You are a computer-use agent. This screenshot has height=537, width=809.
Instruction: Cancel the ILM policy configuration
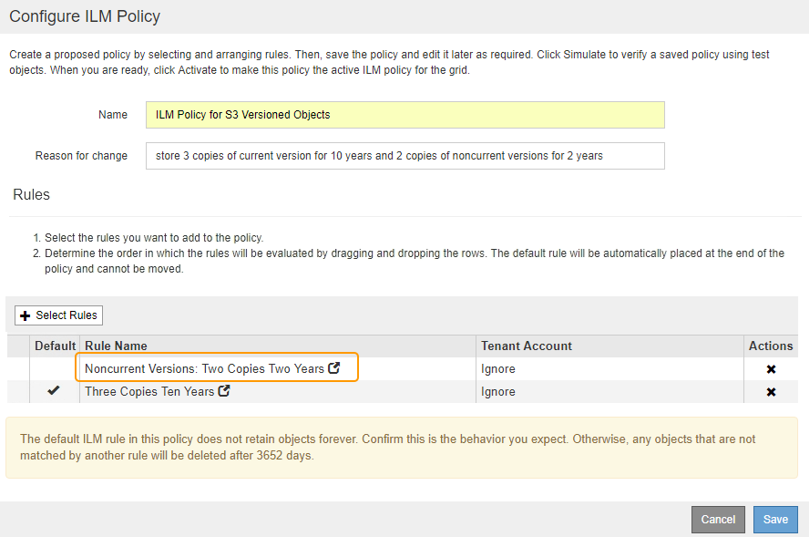pos(718,520)
